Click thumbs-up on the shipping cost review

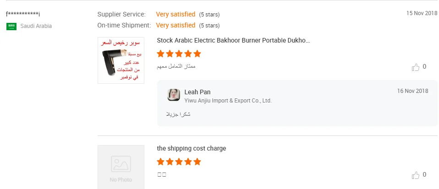[x=416, y=175]
